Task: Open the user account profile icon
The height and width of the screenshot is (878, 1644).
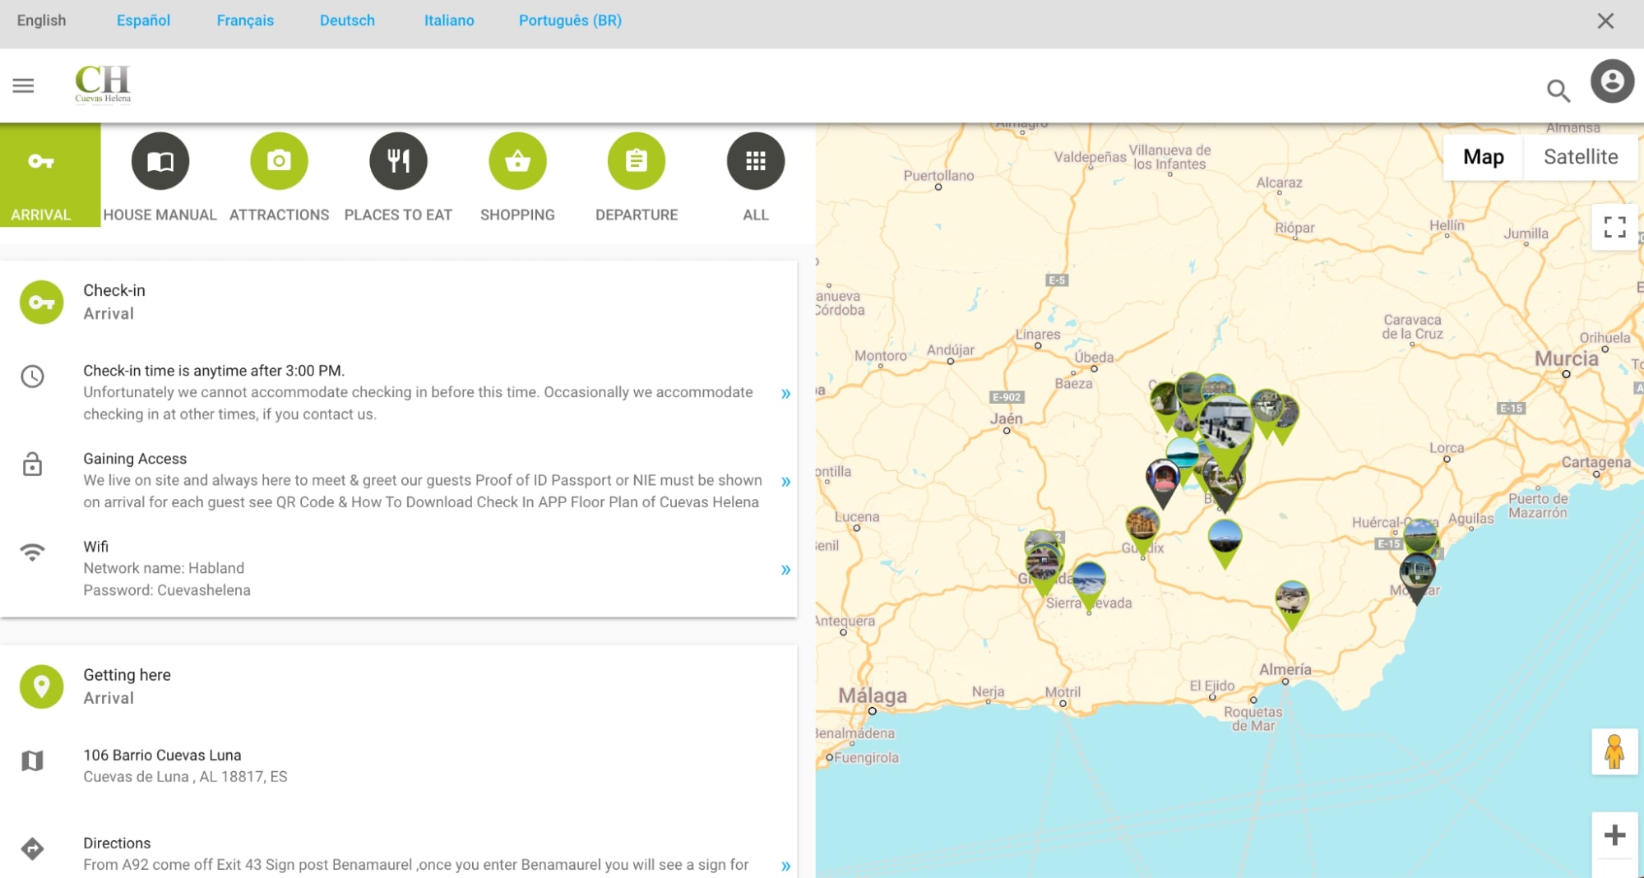Action: [x=1611, y=81]
